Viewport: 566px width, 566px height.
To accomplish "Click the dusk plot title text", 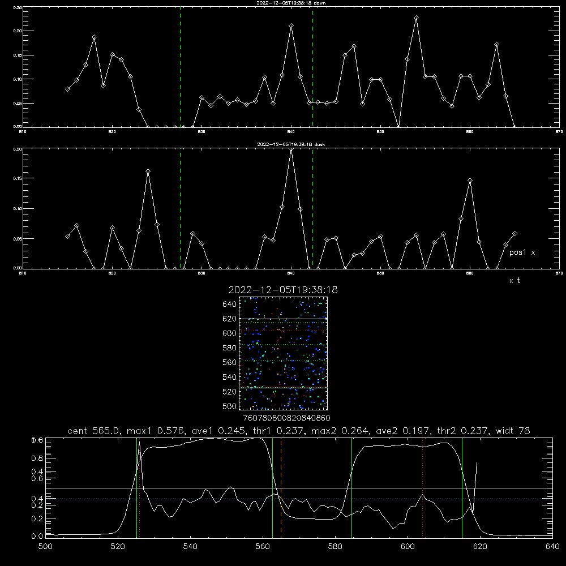I will (x=291, y=144).
